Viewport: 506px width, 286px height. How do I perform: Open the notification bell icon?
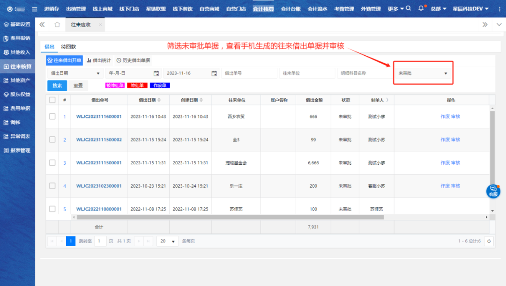421,8
